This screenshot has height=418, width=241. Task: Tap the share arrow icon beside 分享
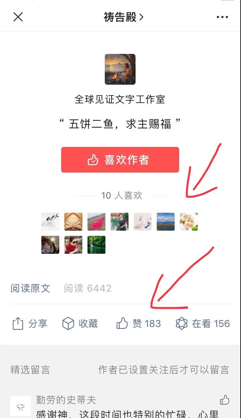click(18, 323)
